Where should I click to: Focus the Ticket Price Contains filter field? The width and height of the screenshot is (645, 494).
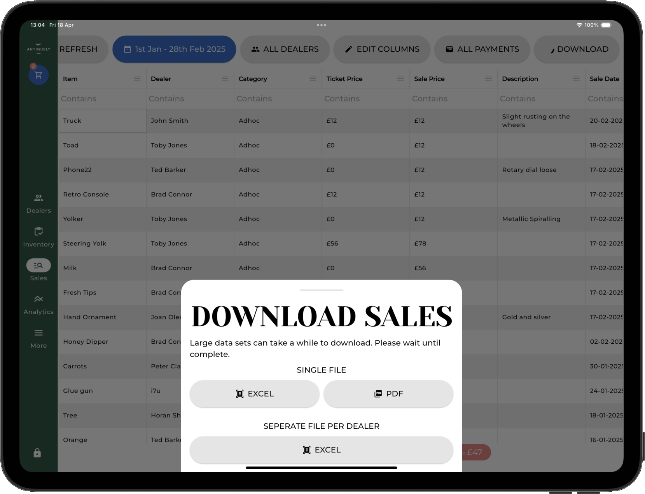click(366, 99)
